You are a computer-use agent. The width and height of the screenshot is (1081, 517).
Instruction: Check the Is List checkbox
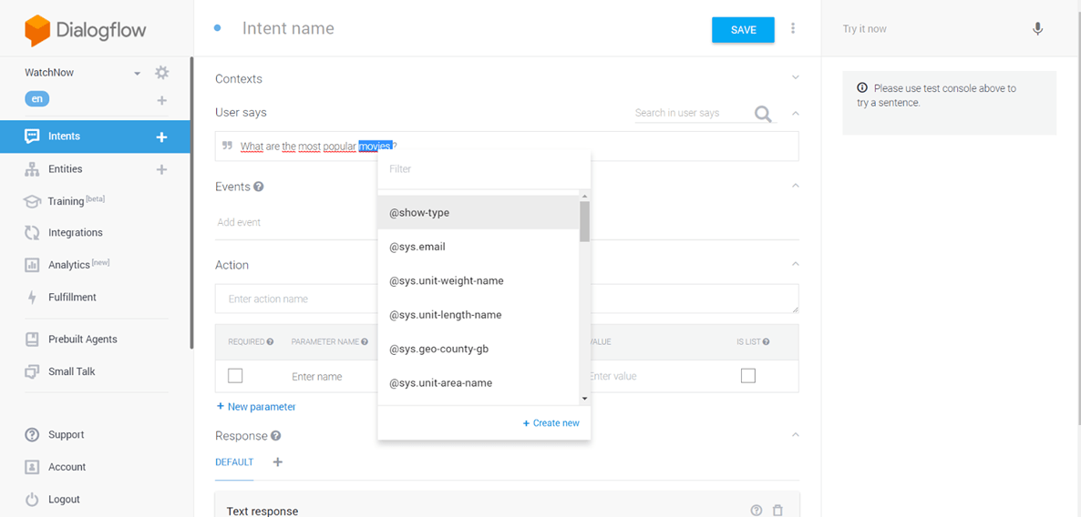(x=748, y=376)
